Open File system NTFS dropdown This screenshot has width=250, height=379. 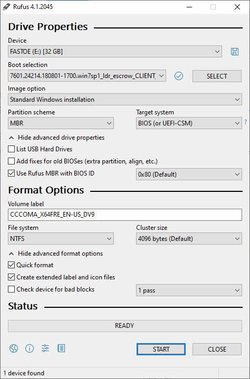61,239
